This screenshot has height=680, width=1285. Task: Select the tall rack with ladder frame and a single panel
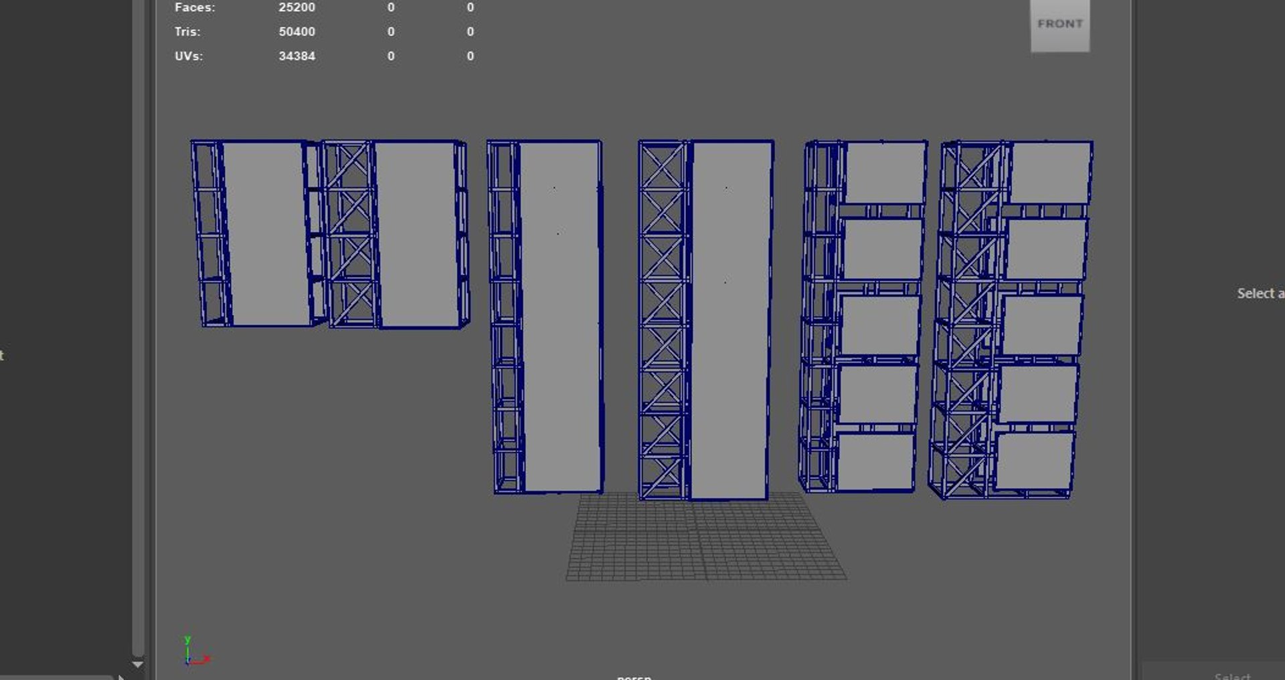tap(545, 317)
